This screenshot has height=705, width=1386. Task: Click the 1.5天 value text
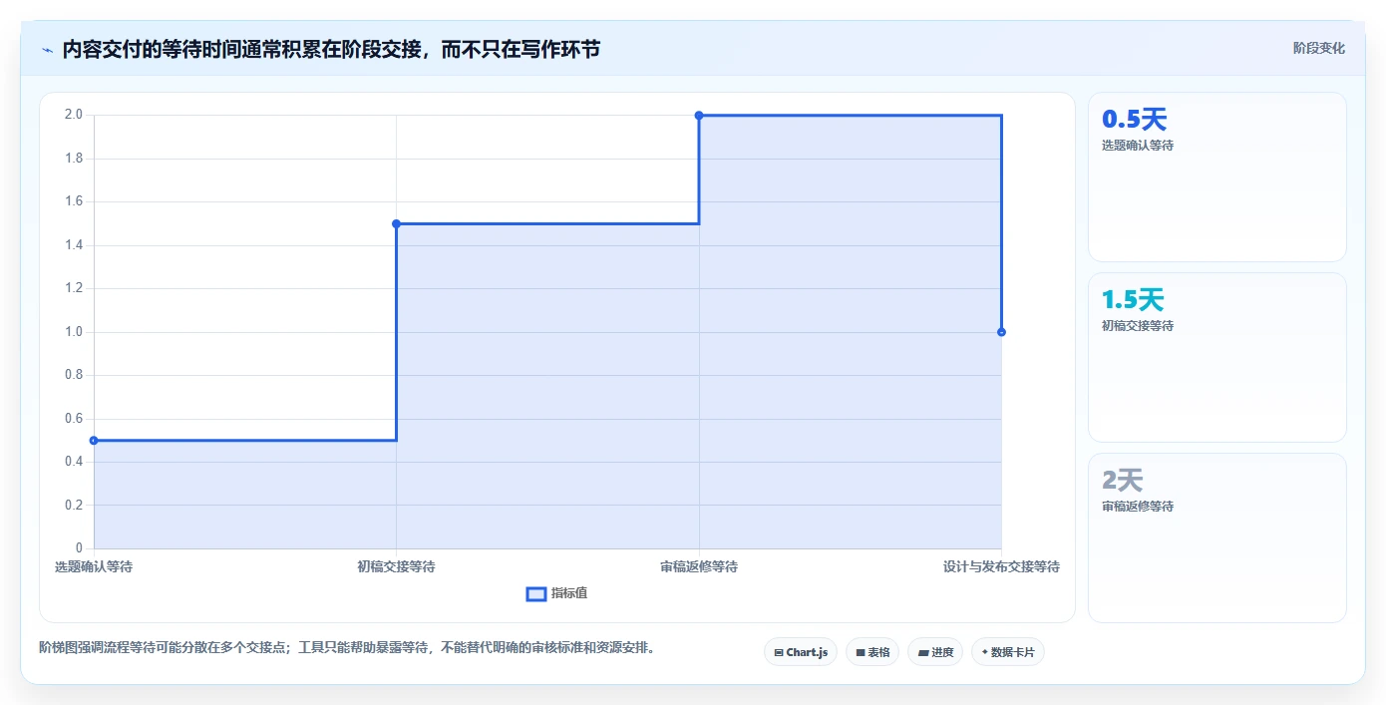click(x=1133, y=300)
